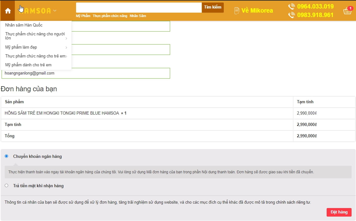Click the Tổng amount 2,990,000₫
Screen dimensions: 356x221
[x=307, y=136]
